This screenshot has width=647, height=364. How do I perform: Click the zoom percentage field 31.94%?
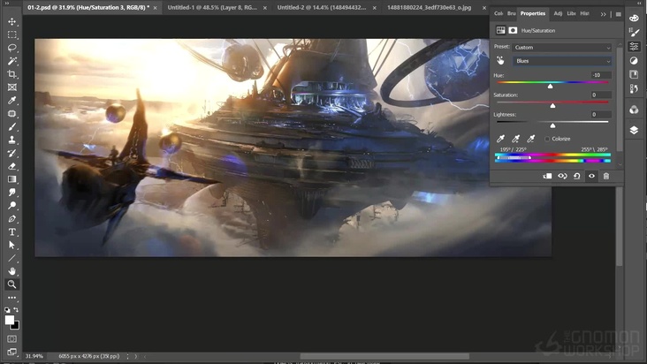(x=34, y=356)
